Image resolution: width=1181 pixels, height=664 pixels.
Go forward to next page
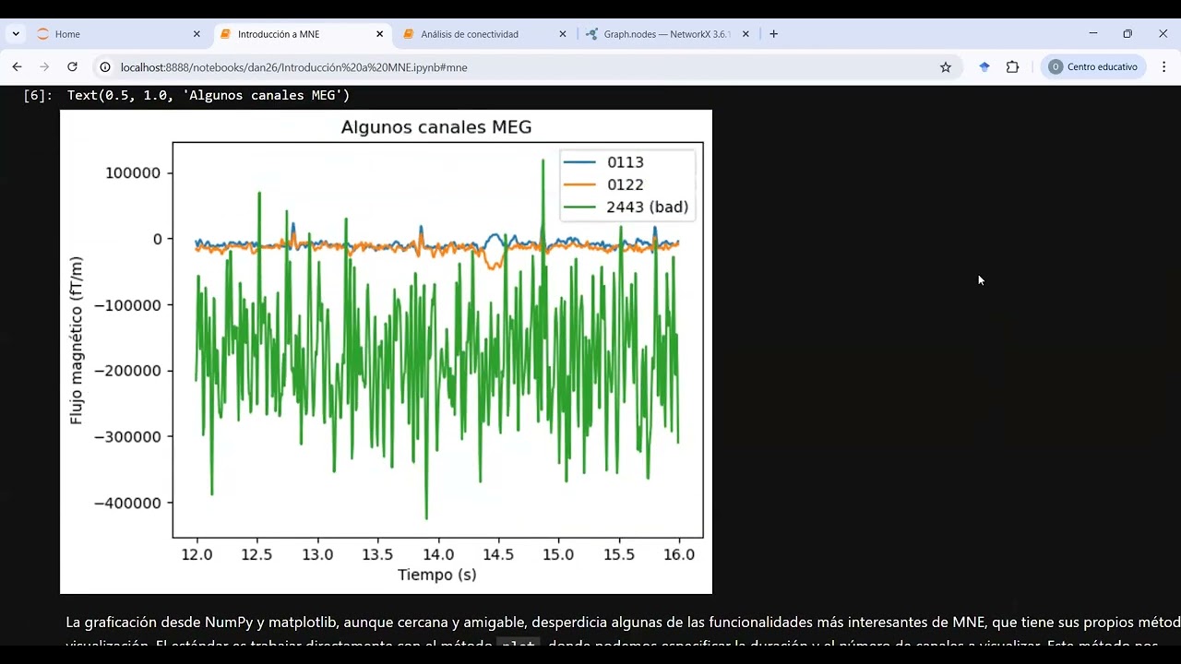point(44,67)
